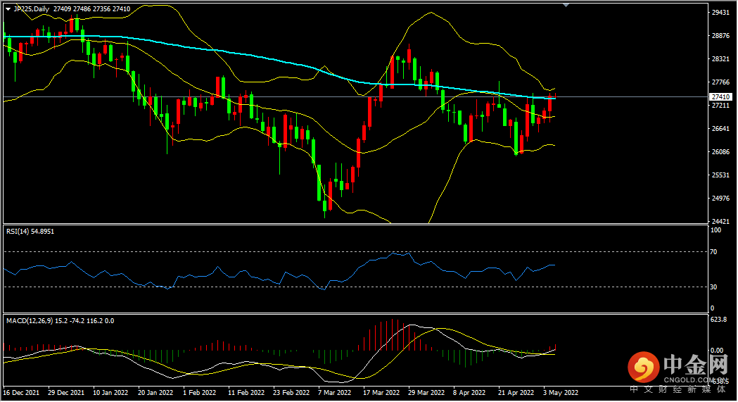Click price scale value 26641

click(x=720, y=129)
